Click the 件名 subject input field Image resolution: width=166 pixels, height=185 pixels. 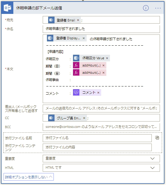(x=101, y=29)
